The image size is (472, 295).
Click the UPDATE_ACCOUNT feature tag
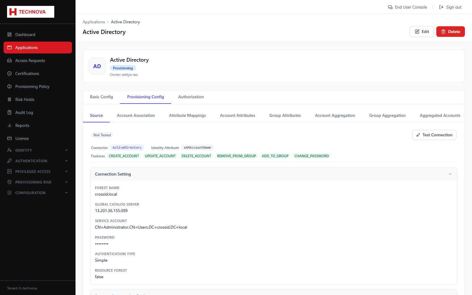[160, 156]
